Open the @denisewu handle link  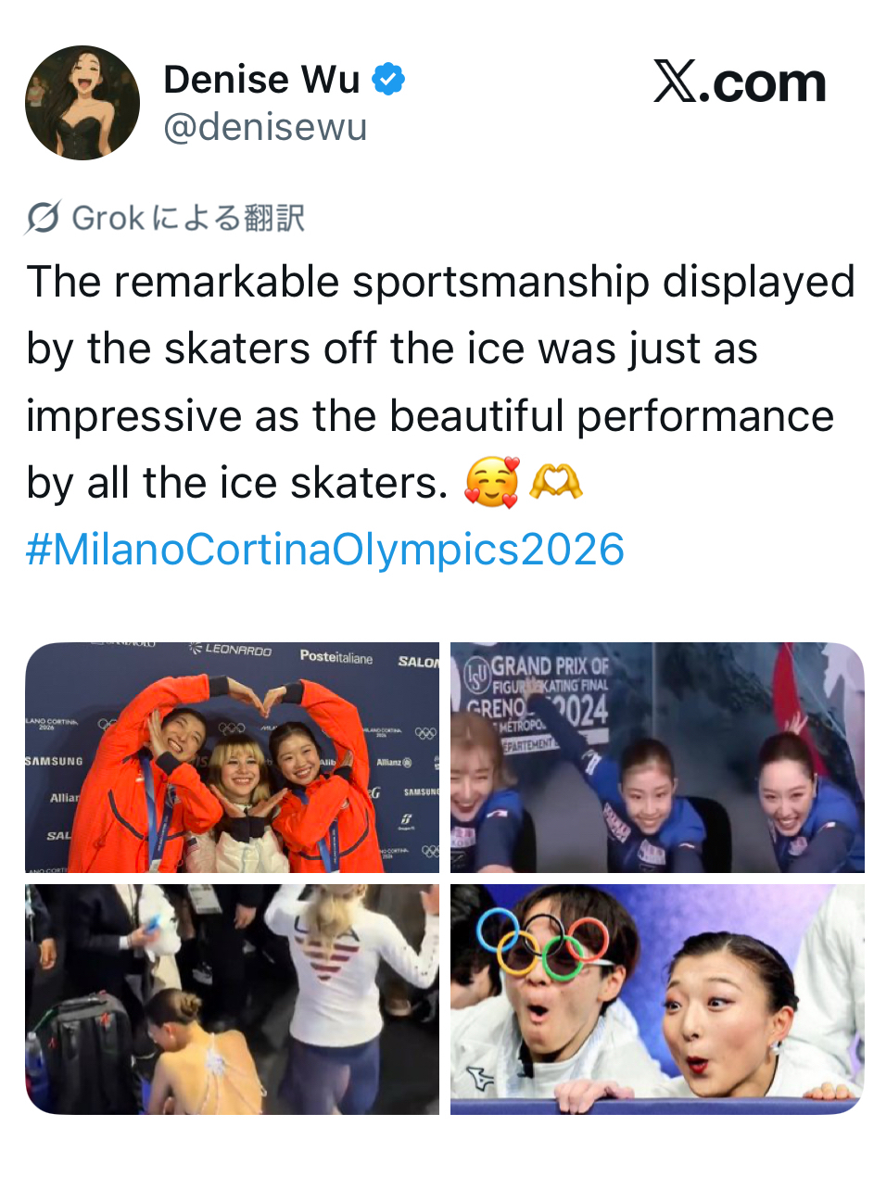[265, 127]
